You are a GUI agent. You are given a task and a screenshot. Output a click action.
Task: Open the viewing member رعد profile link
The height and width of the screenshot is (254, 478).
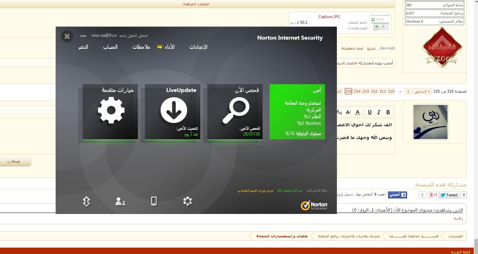pyautogui.click(x=458, y=218)
